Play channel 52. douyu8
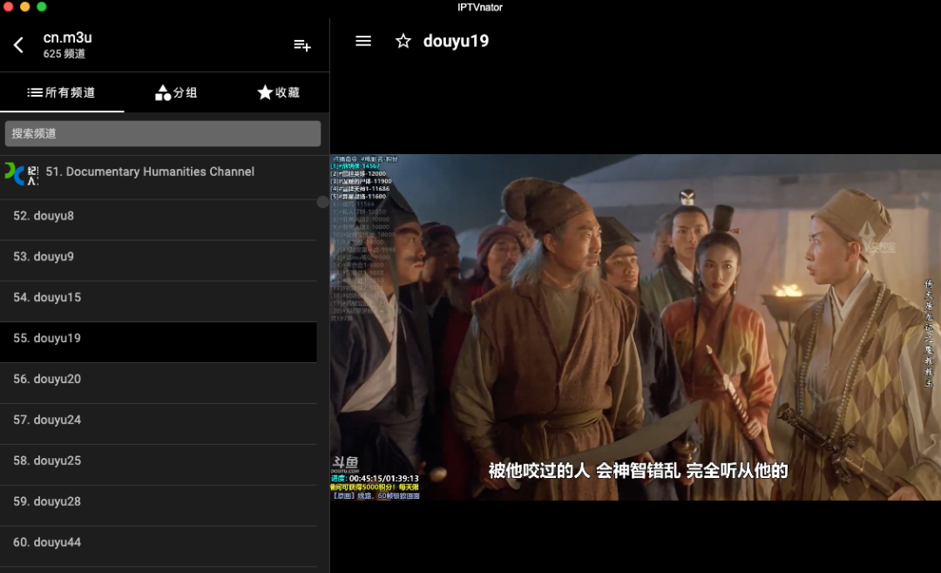Viewport: 941px width, 573px height. pyautogui.click(x=54, y=216)
